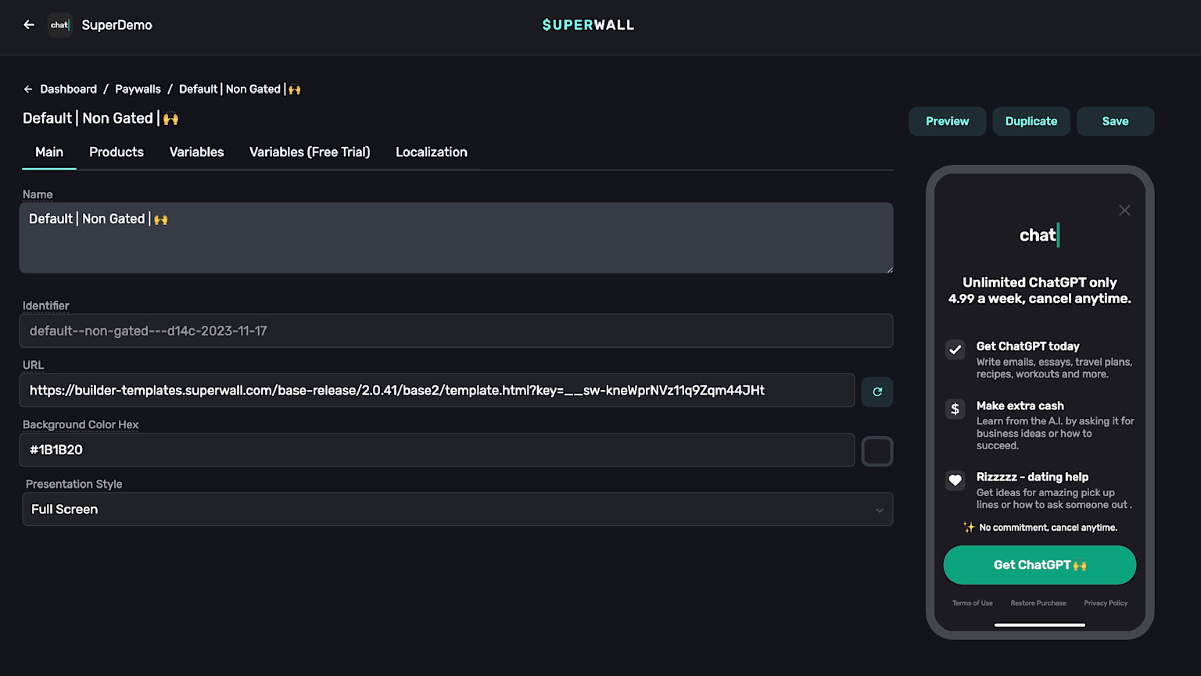Click the SuperDemo app name
1201x676 pixels.
click(117, 25)
